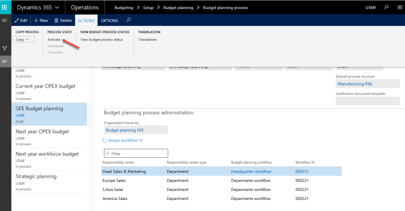Select the Europe Sales row
Screen dimensions: 405x211
115,180
